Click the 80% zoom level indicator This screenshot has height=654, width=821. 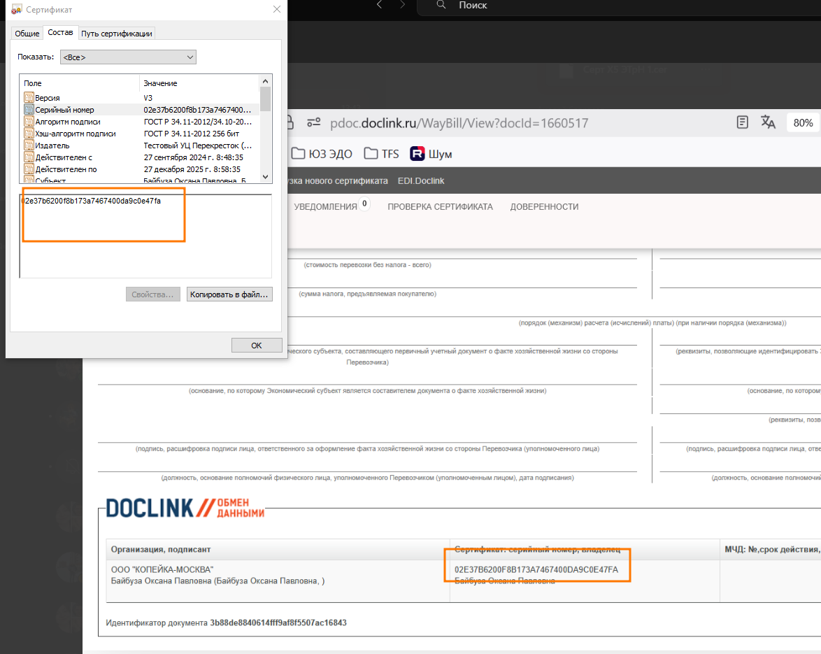(803, 123)
